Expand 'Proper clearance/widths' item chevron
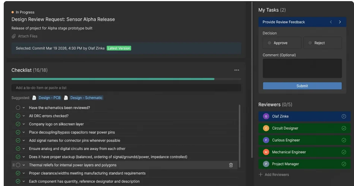 point(24,173)
